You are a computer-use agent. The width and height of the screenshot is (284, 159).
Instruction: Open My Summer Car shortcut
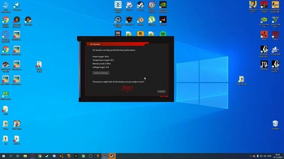pyautogui.click(x=264, y=22)
